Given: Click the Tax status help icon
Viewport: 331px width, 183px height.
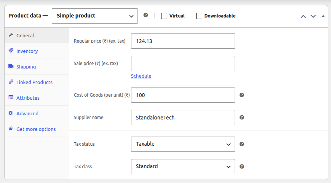Looking at the screenshot, I should pyautogui.click(x=242, y=144).
